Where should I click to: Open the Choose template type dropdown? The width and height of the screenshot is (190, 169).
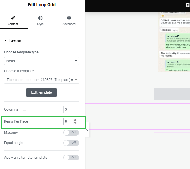click(x=41, y=61)
